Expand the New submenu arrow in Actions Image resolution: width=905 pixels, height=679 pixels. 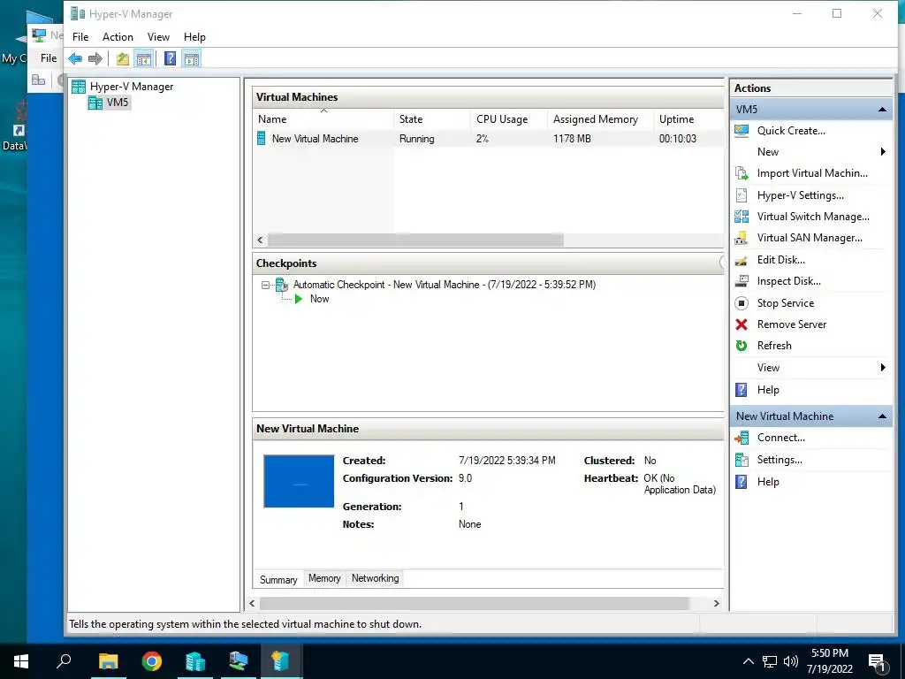coord(883,152)
